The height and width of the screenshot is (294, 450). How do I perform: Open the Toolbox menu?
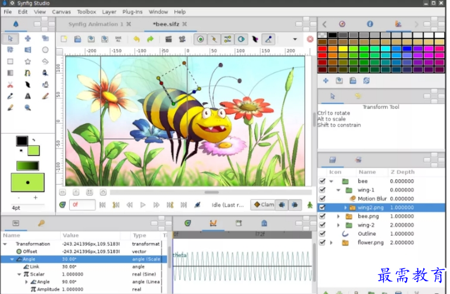coord(86,12)
